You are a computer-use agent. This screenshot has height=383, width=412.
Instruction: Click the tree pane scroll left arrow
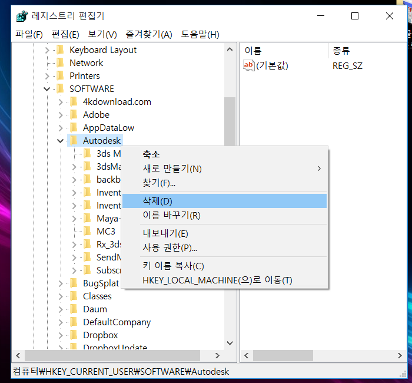click(x=18, y=356)
